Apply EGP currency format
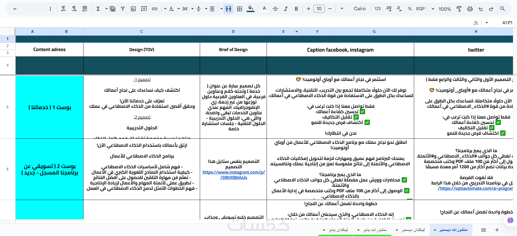This screenshot has width=517, height=236. tap(420, 9)
